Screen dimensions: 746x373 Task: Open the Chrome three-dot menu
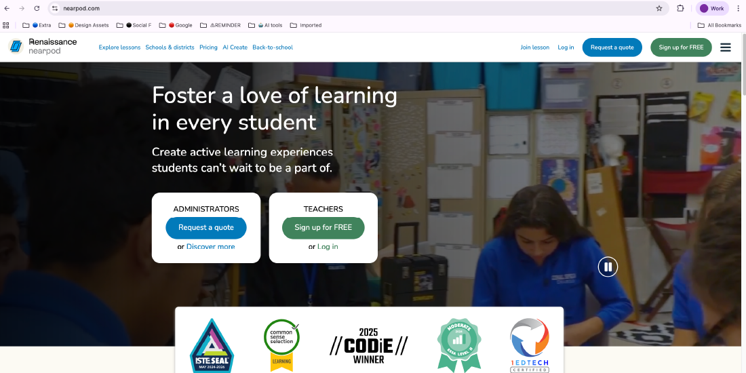coord(738,8)
